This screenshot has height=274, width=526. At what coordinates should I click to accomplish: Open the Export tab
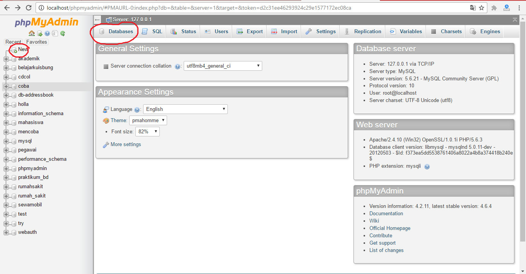pos(250,32)
